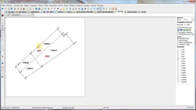This screenshot has height=110, width=196.
Task: Click the 1:2000 scale label
Action: tap(183, 61)
